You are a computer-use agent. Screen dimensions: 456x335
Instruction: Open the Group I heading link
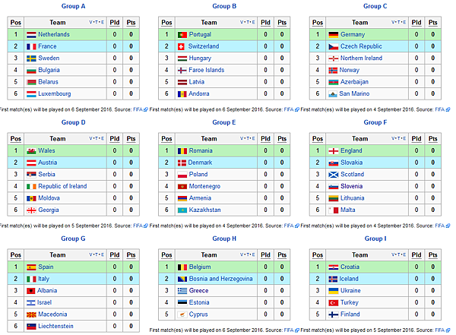(x=375, y=239)
